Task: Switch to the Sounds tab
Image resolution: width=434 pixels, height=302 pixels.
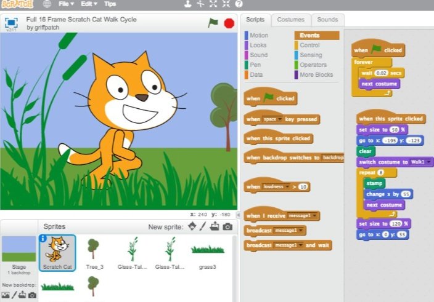Action: [x=327, y=20]
